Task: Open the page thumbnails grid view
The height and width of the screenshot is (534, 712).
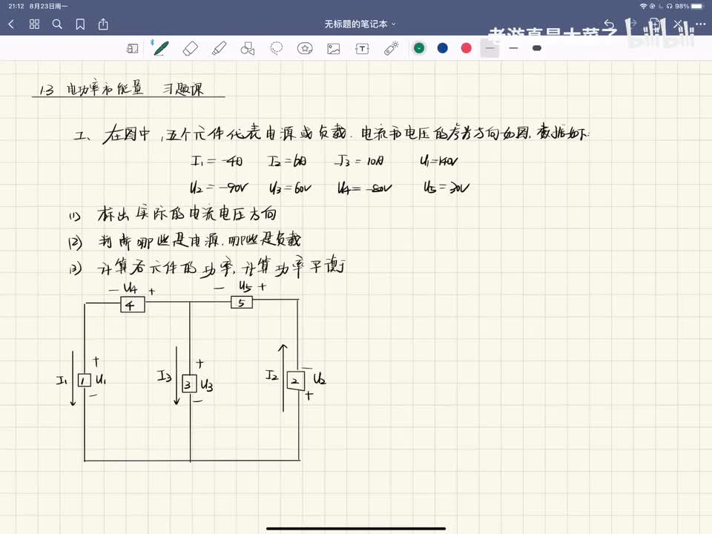Action: [x=35, y=24]
